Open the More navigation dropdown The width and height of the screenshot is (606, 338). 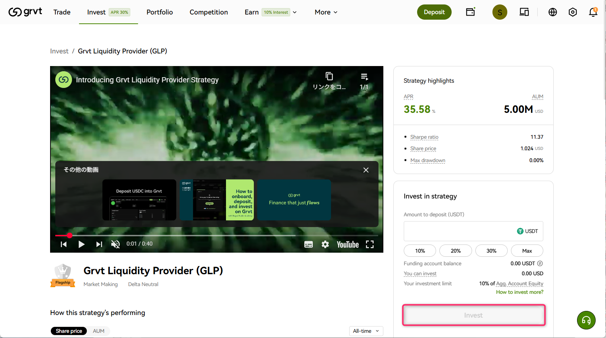coord(325,12)
